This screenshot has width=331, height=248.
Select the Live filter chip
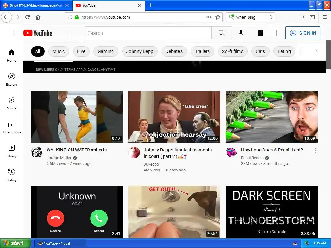click(81, 51)
